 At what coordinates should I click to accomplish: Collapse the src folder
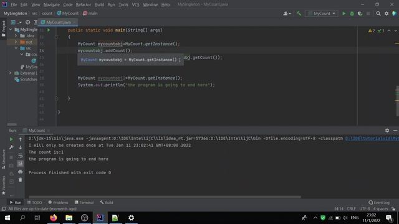pyautogui.click(x=16, y=48)
